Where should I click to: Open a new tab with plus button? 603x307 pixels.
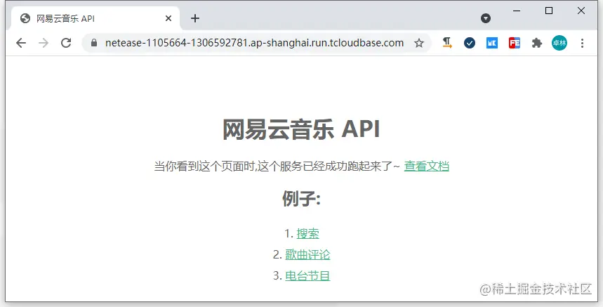click(195, 18)
